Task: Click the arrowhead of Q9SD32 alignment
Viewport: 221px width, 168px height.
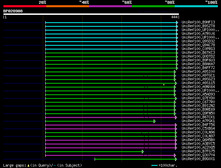Action: pos(177,41)
